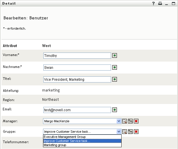Image resolution: width=178 pixels, height=149 pixels.
Task: Add another Titel value with plus icon
Action: pyautogui.click(x=115, y=79)
